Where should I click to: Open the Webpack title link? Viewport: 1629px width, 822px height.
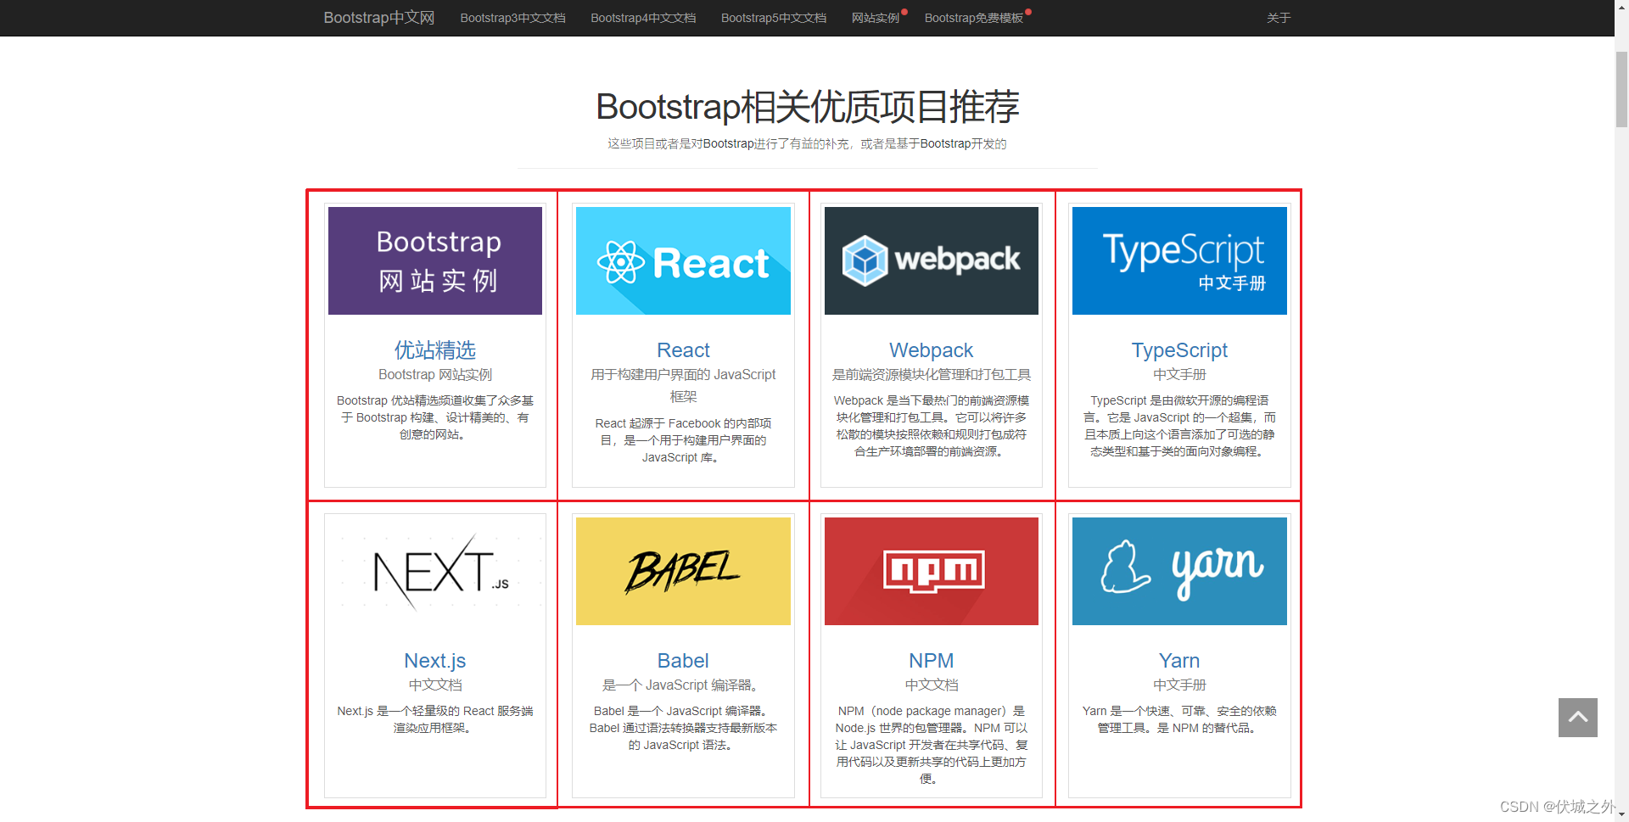point(932,349)
